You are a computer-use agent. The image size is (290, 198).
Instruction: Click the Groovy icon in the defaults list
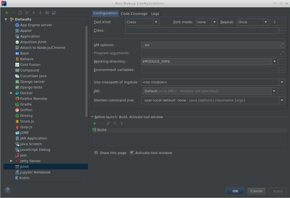point(17,116)
